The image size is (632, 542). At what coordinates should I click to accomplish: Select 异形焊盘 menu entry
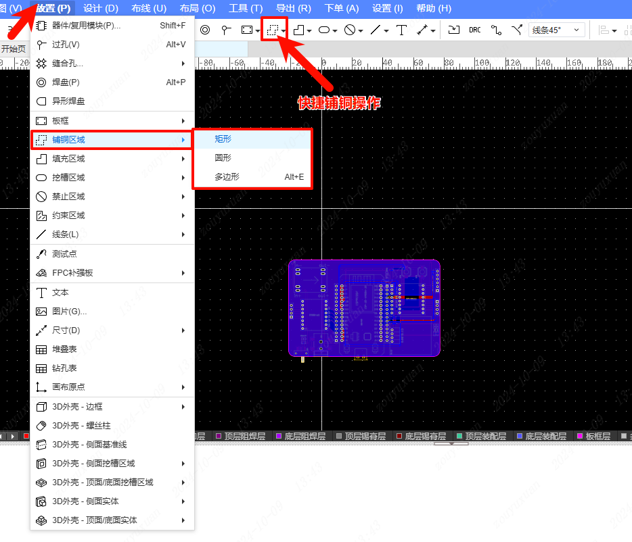pos(112,101)
